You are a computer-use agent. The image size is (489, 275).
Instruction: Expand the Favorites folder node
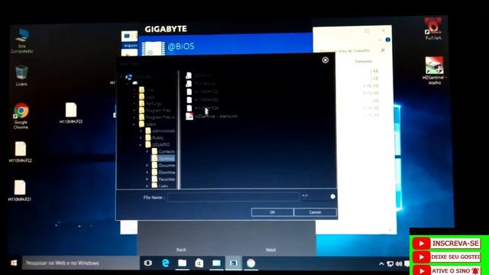[x=147, y=180]
